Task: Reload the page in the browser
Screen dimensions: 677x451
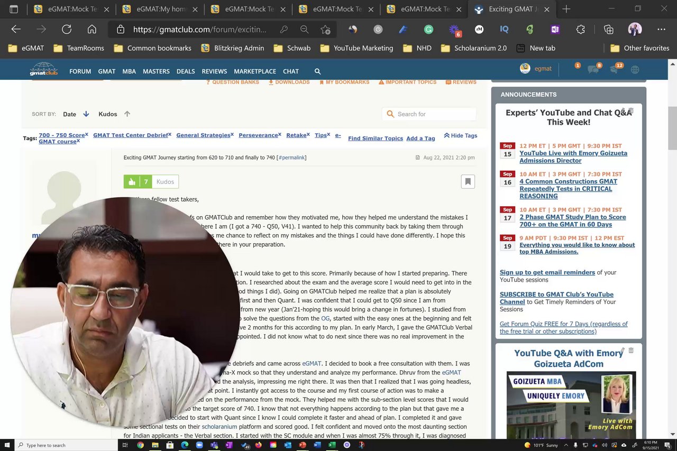Action: click(x=67, y=30)
